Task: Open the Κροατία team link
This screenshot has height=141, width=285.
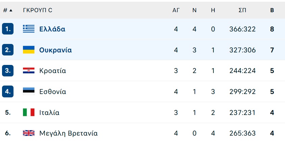Action: point(53,71)
